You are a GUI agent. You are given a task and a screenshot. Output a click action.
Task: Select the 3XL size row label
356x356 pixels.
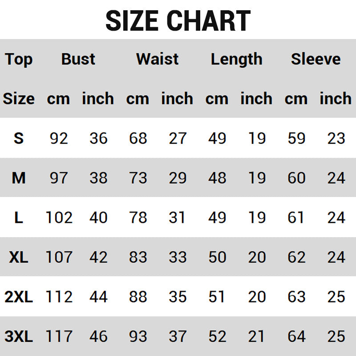[19, 336]
